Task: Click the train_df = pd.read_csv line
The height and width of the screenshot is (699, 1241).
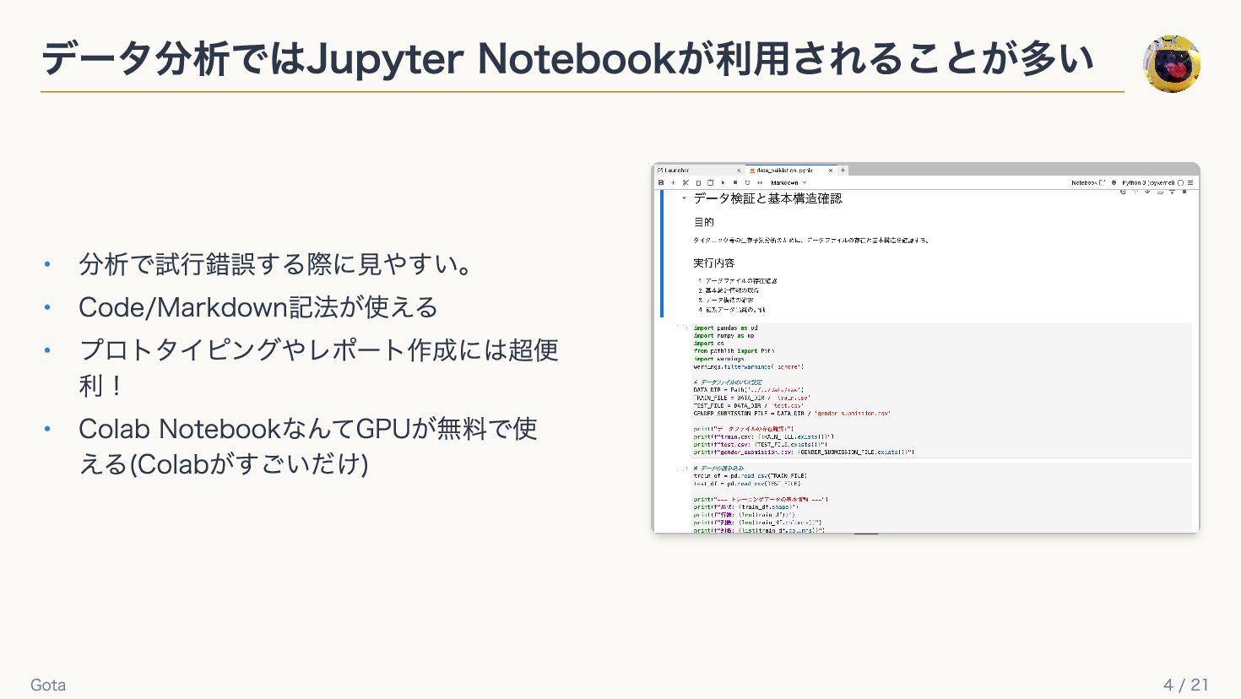Action: tap(751, 476)
